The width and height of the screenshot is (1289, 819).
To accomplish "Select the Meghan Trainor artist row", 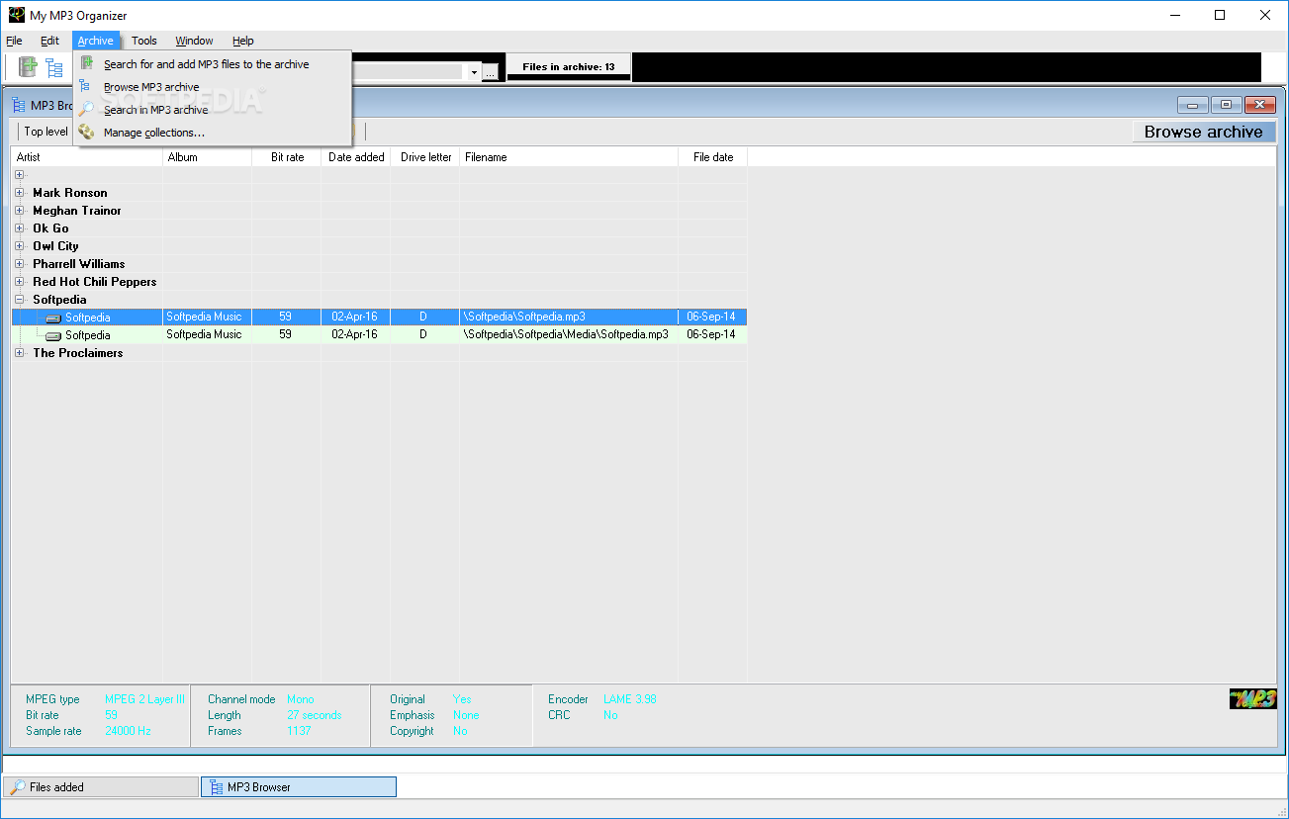I will coord(77,211).
